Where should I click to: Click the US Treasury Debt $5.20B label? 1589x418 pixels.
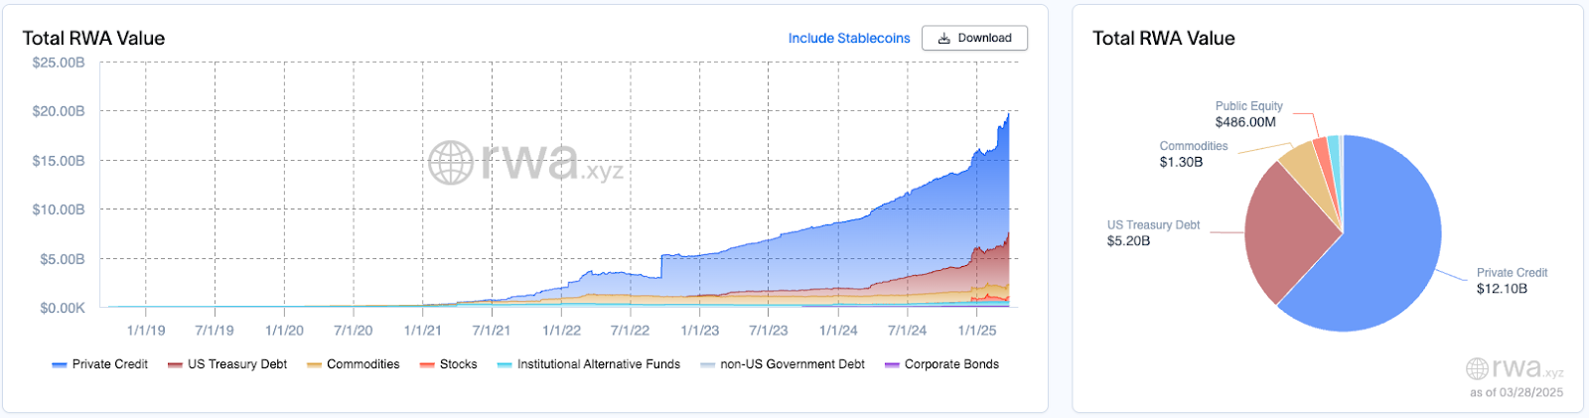click(1153, 233)
